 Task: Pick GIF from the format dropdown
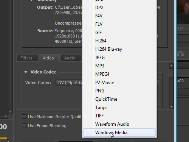[119, 33]
